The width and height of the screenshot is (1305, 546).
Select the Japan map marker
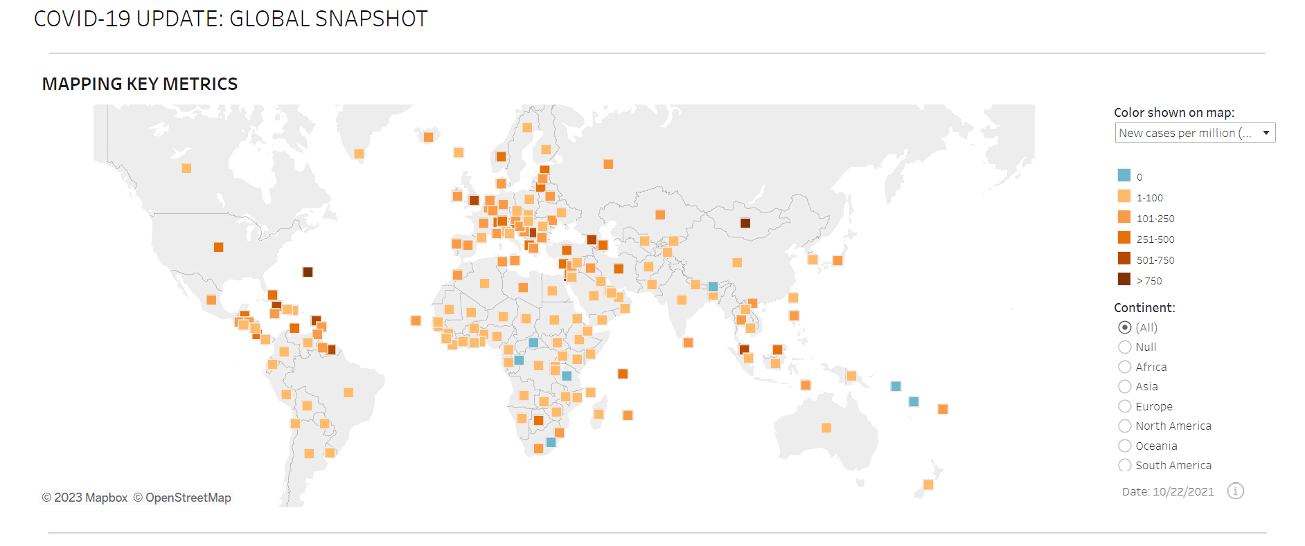(837, 260)
